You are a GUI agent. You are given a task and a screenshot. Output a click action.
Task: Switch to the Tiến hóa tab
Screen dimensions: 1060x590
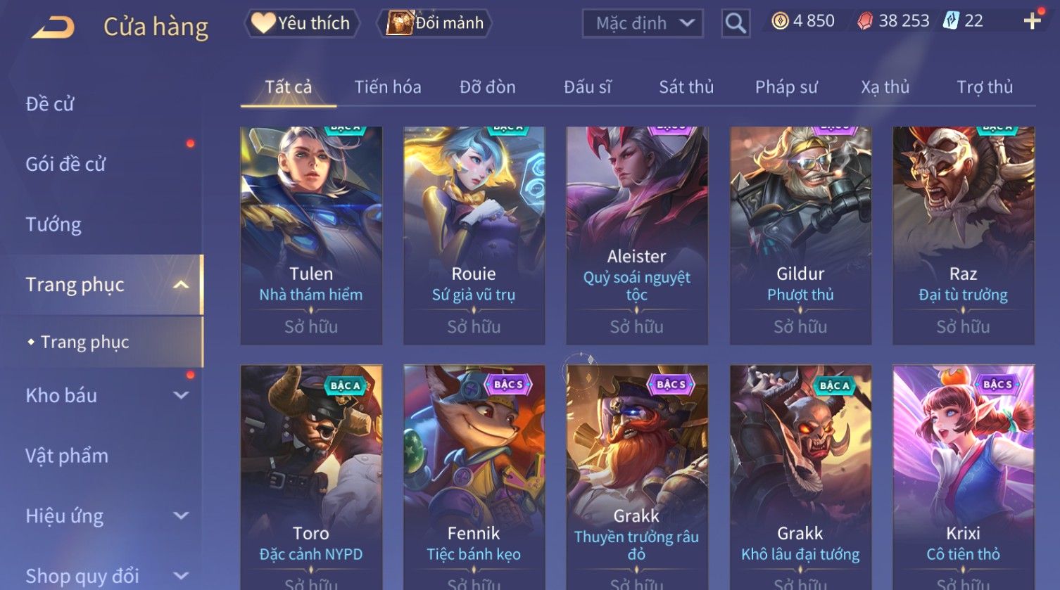(x=388, y=87)
